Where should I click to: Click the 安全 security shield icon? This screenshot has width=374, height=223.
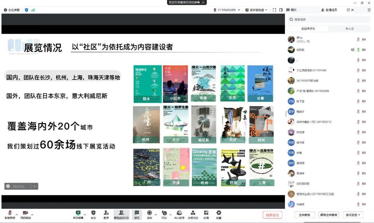coord(93,213)
